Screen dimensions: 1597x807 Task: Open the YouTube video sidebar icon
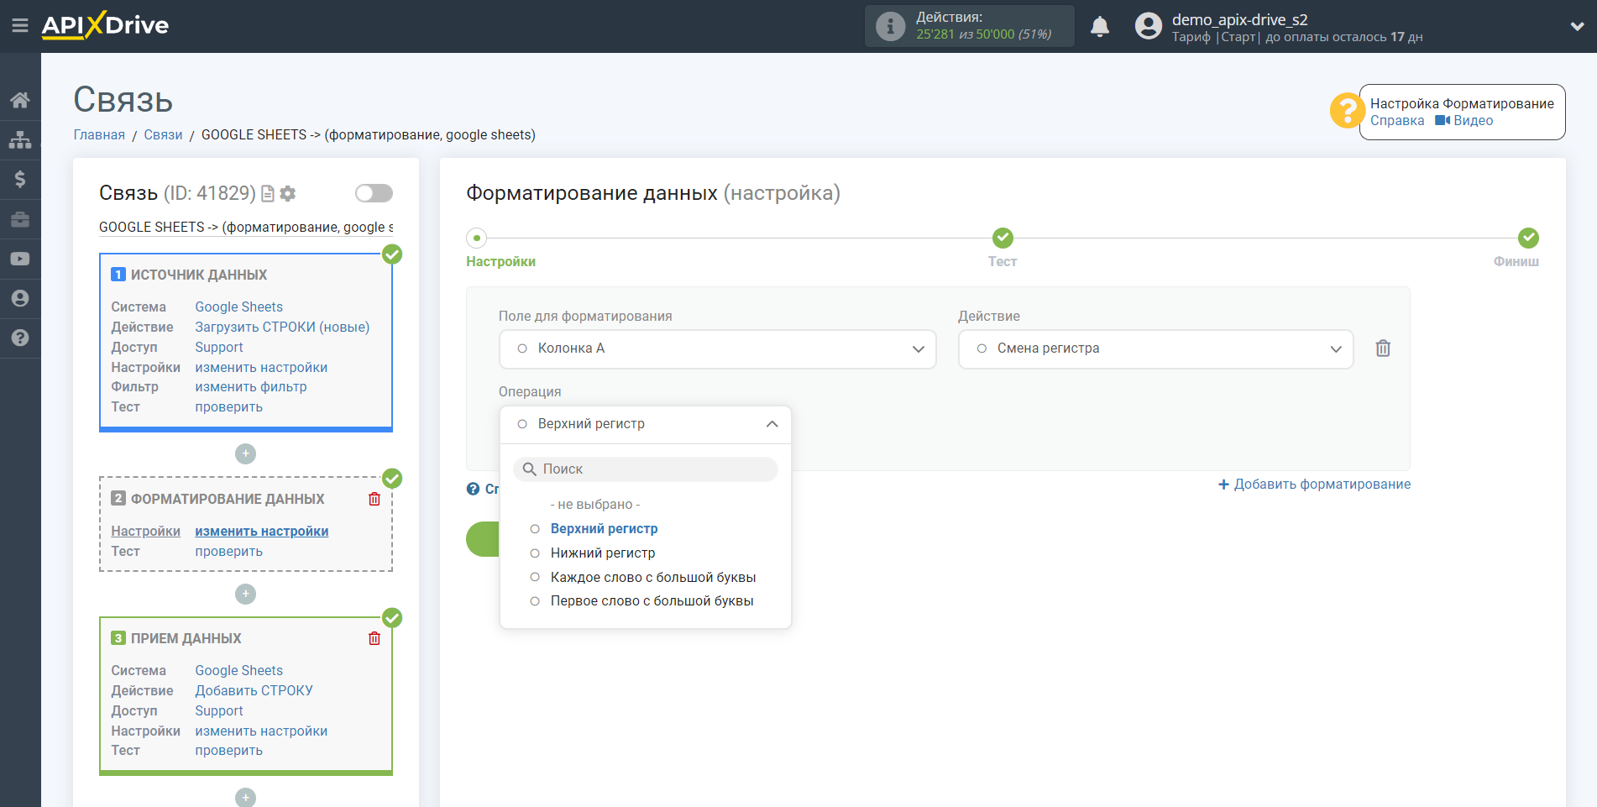pos(20,259)
